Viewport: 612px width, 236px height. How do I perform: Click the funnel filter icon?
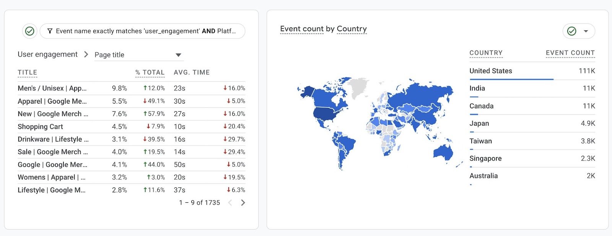click(50, 31)
